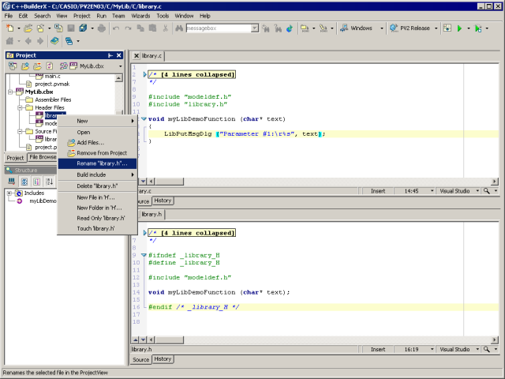The image size is (505, 379).
Task: Choose Rename "library.h" from context menu
Action: [97, 163]
